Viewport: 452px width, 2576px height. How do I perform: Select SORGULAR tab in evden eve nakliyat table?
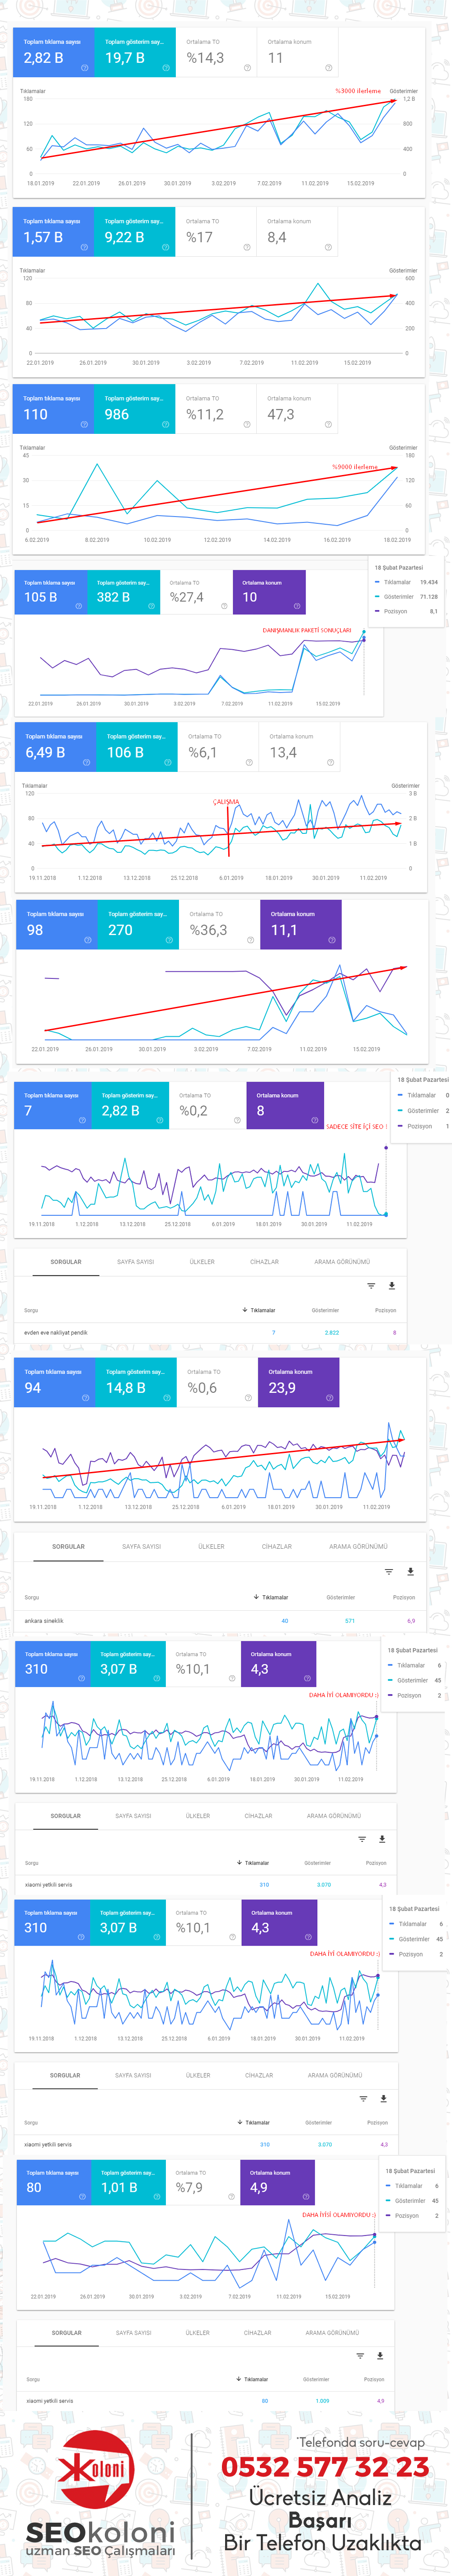coord(66,1262)
